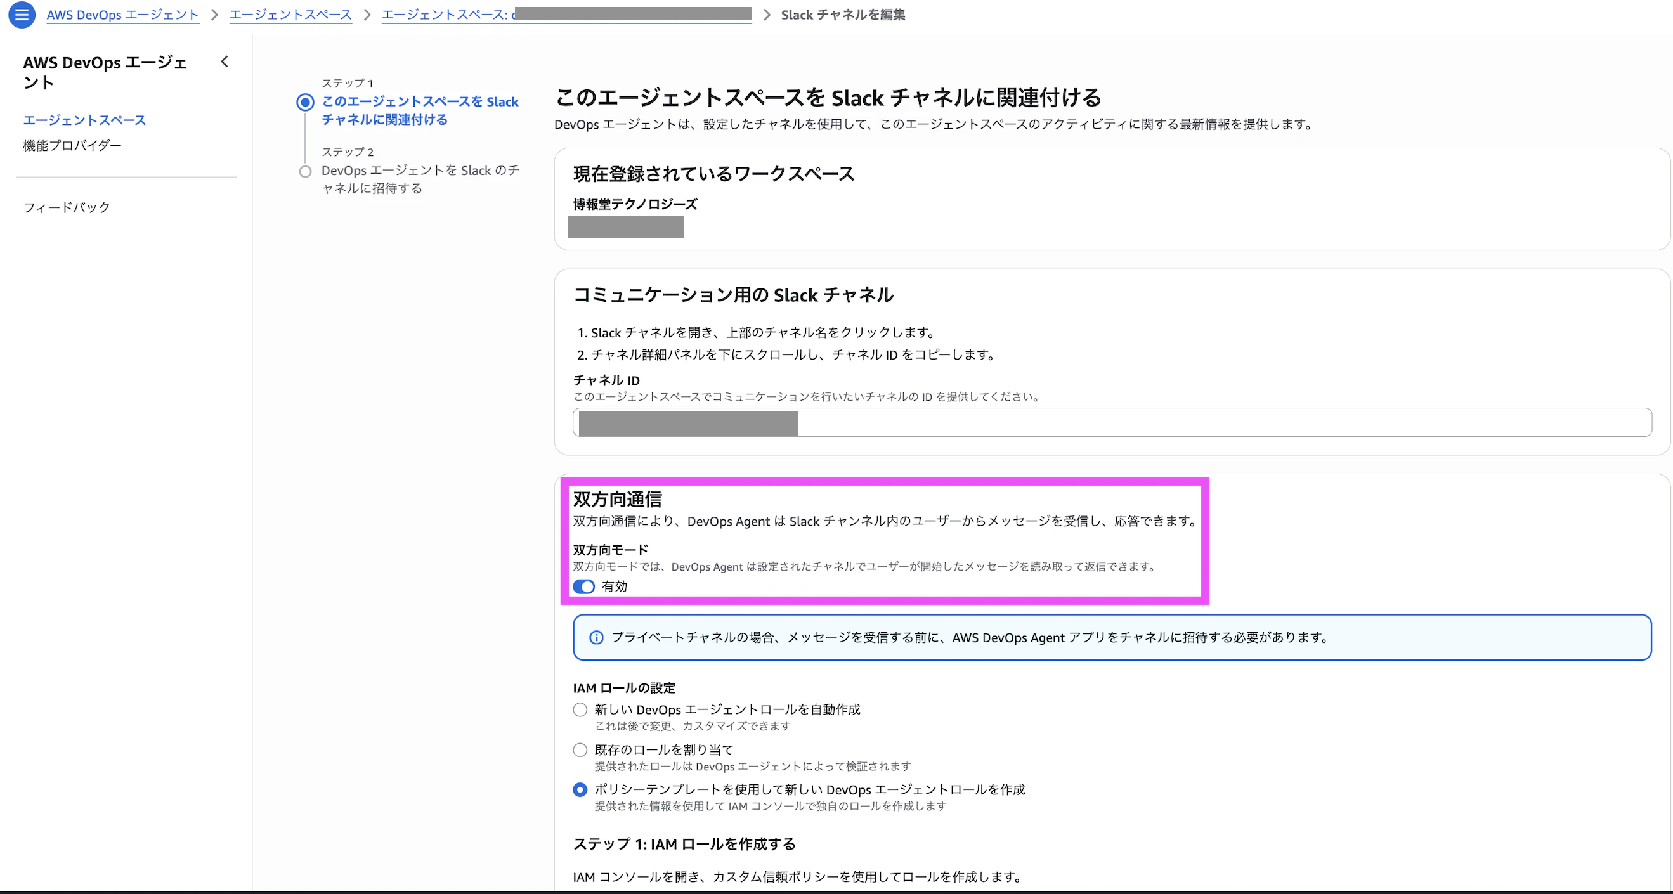
Task: Open 機能プロバイダー in the sidebar
Action: pyautogui.click(x=73, y=145)
